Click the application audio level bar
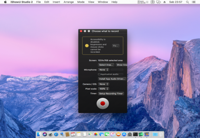Viewport: 200px width, 138px height. tap(121, 74)
